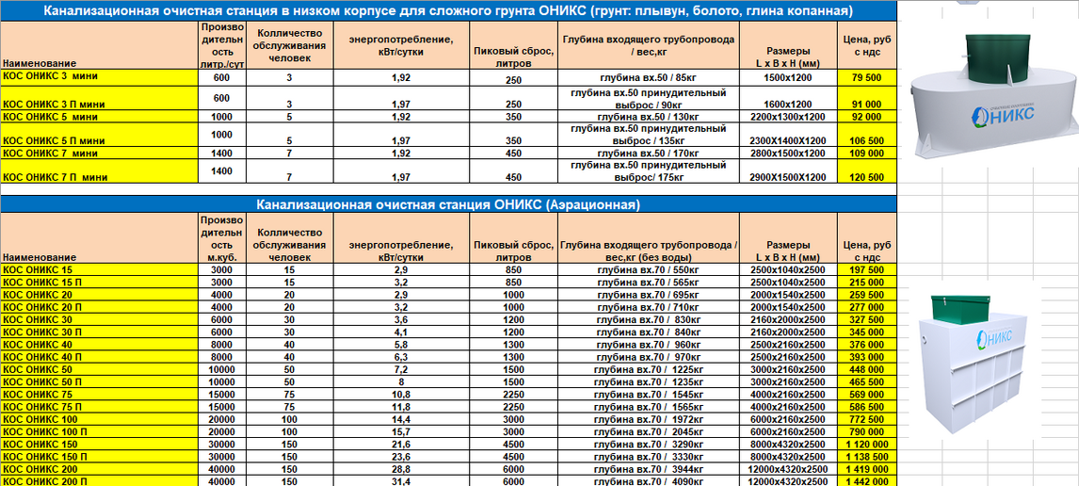Select the price cell '106 500'
This screenshot has height=486, width=1079.
coord(867,135)
